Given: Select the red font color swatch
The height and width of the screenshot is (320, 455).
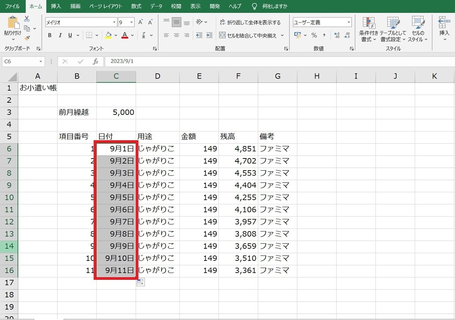Looking at the screenshot, I should pyautogui.click(x=124, y=38).
